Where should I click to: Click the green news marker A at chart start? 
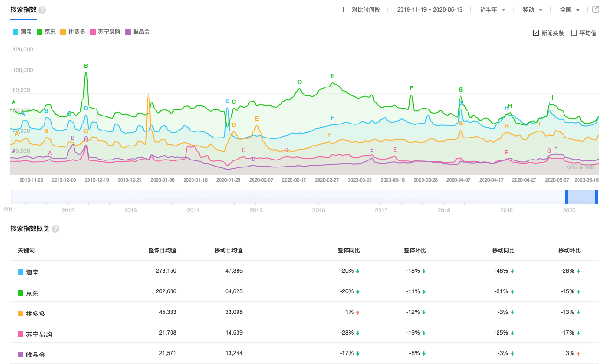coord(14,102)
